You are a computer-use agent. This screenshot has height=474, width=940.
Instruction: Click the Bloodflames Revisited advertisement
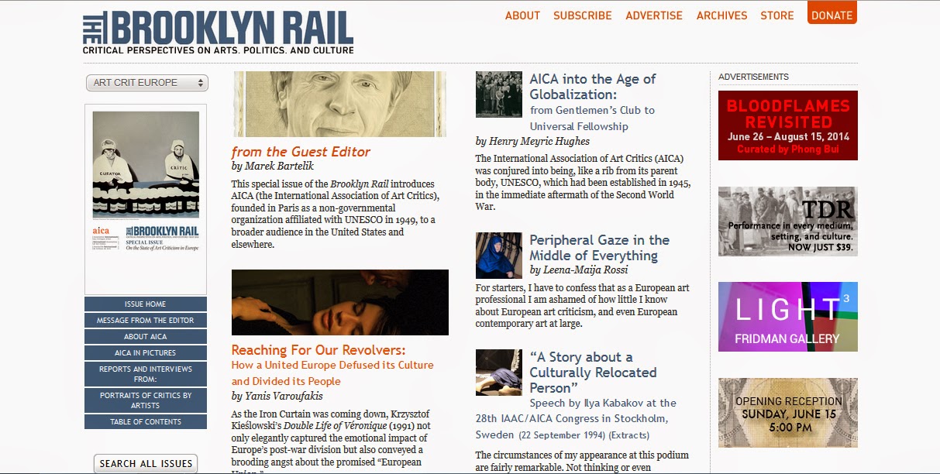tap(788, 125)
